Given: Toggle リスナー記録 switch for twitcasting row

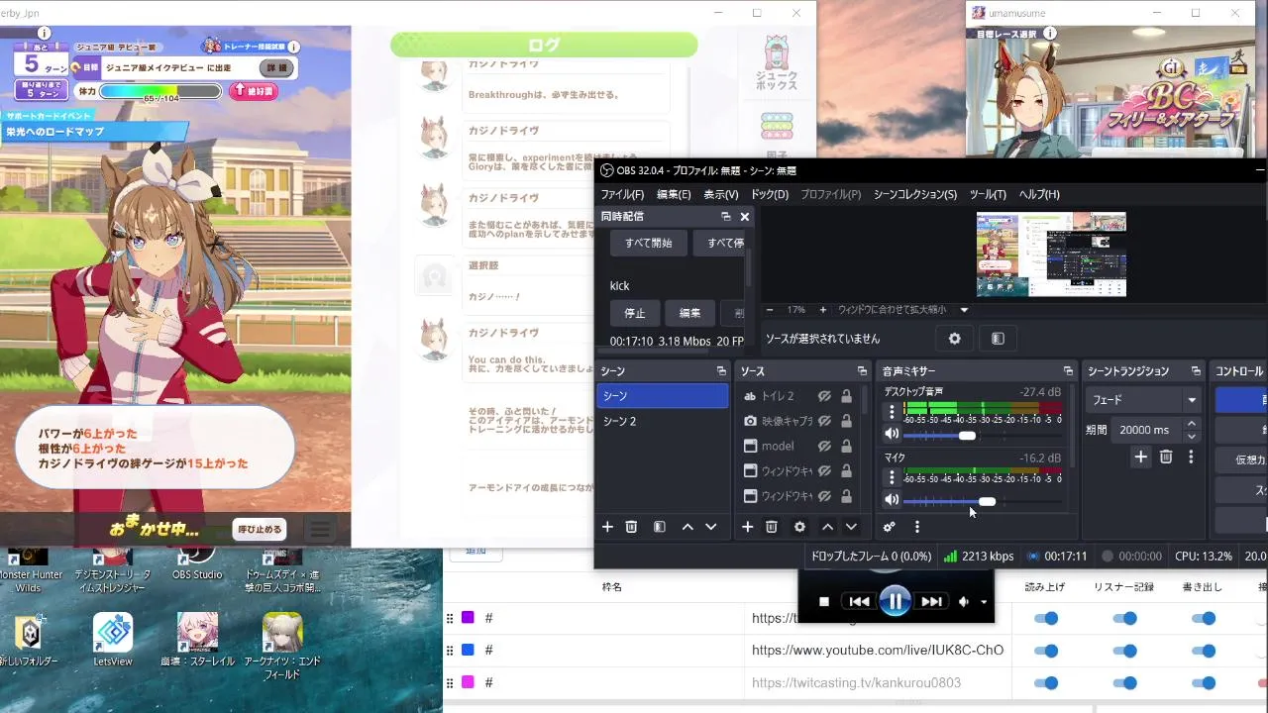Looking at the screenshot, I should pos(1124,682).
